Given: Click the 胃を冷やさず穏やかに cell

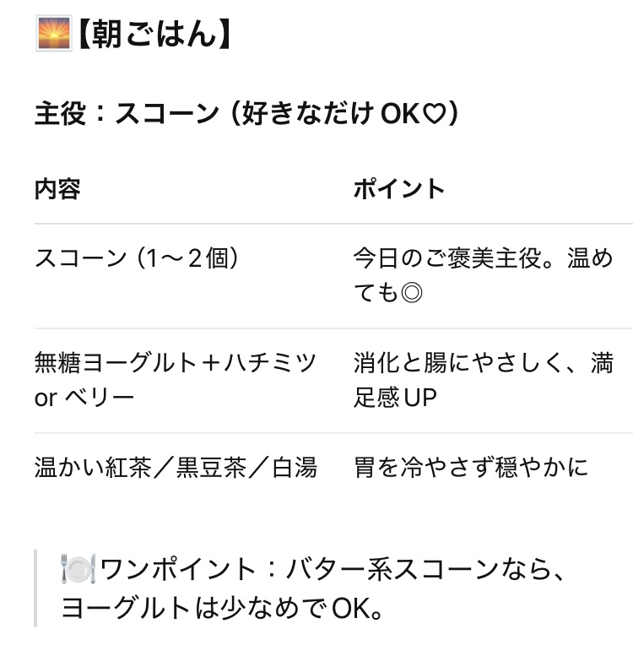Looking at the screenshot, I should [x=471, y=468].
